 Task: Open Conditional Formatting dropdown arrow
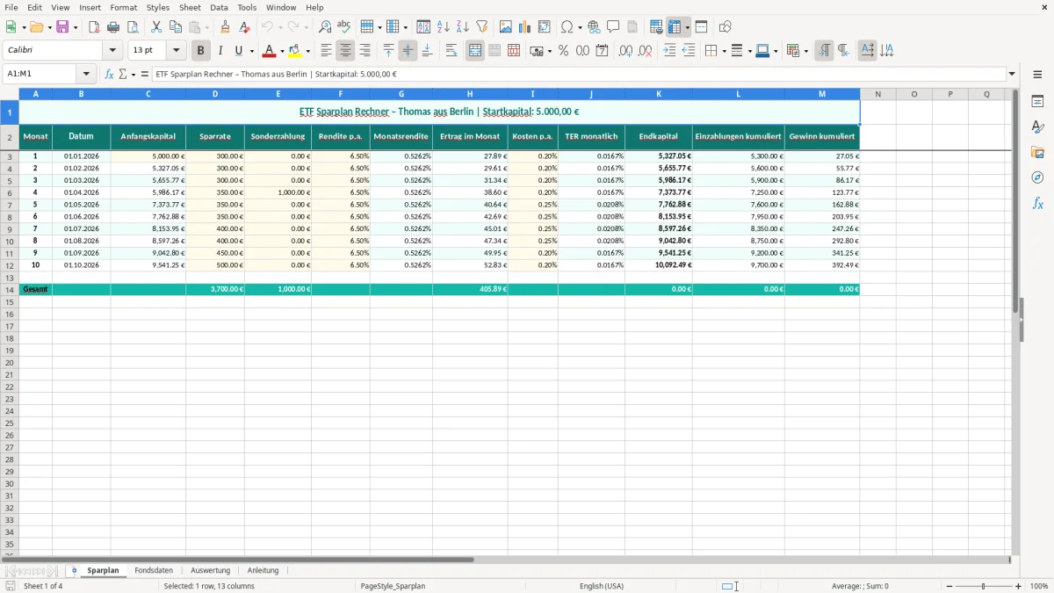point(805,51)
